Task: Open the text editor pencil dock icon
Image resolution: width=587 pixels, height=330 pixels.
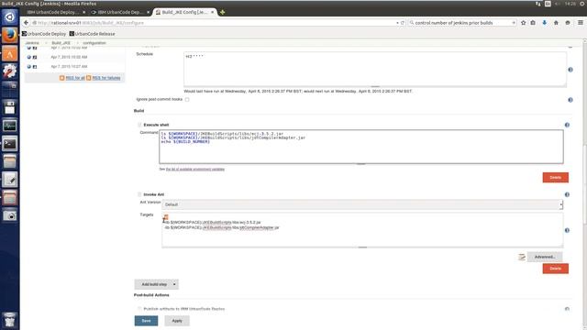Action: coord(10,180)
